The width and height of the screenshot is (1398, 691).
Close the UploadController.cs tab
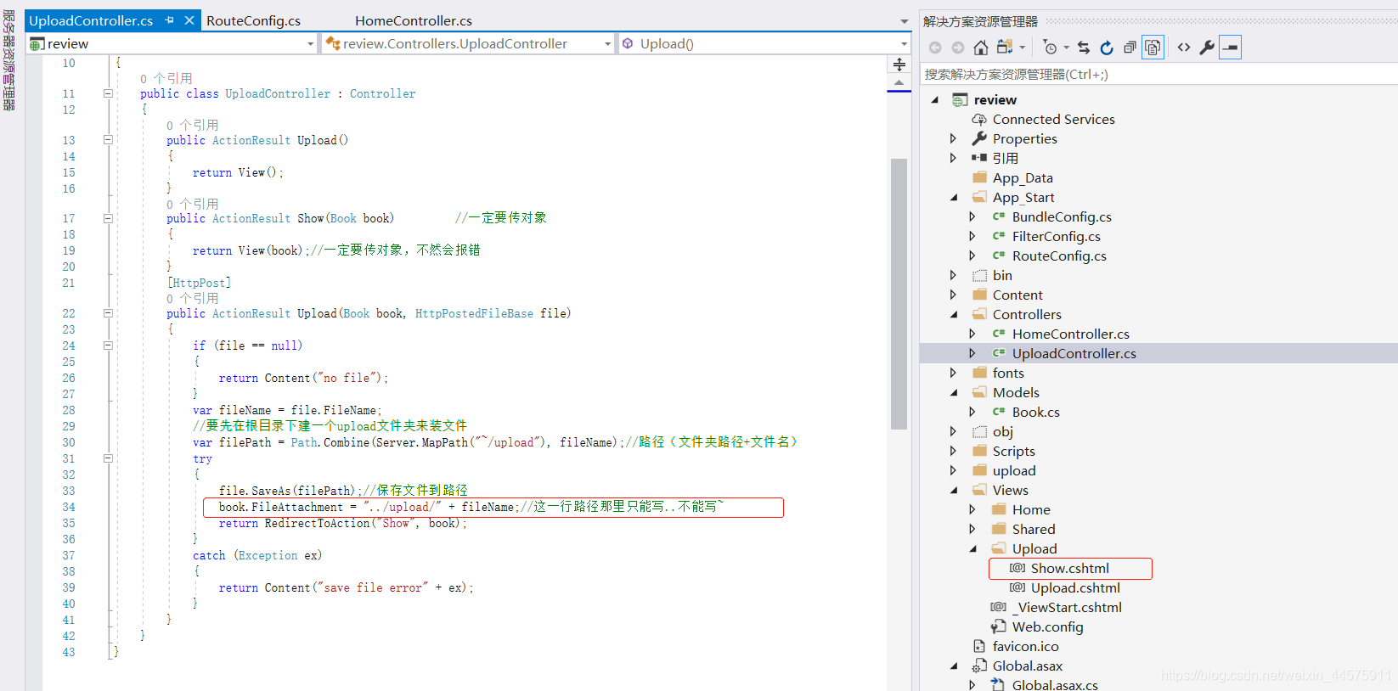[x=189, y=20]
